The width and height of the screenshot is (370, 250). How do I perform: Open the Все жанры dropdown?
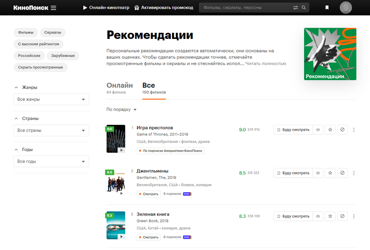tap(51, 99)
